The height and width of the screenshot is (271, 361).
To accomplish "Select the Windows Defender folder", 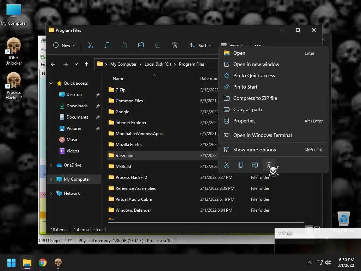I will [133, 210].
